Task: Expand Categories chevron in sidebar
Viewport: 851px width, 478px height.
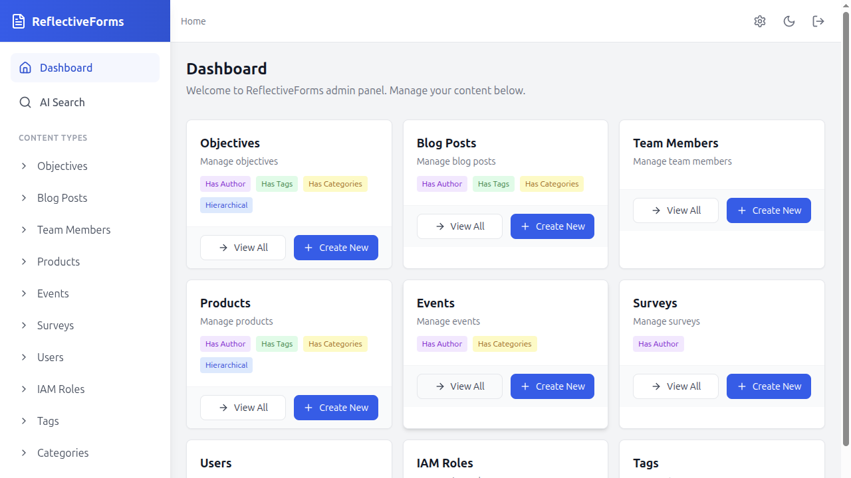Action: point(24,453)
